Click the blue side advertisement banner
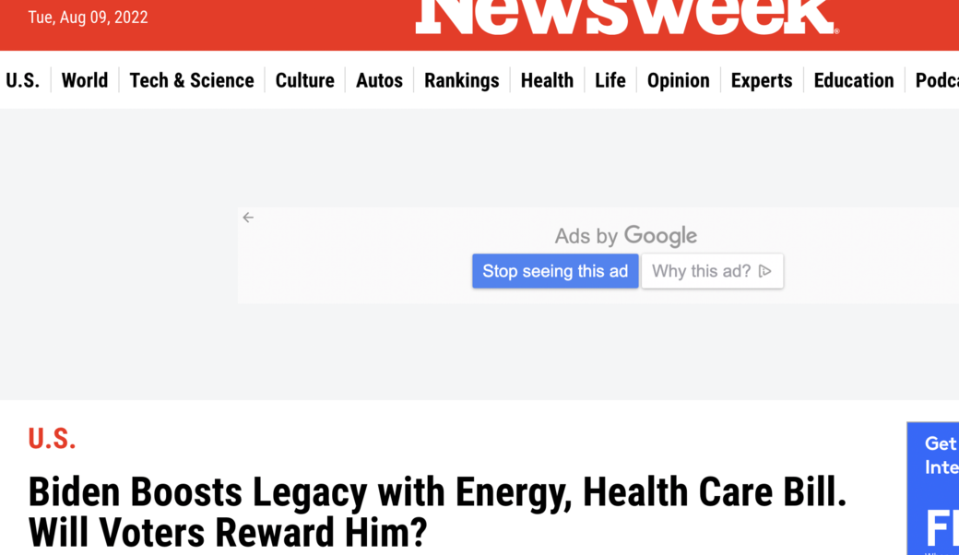This screenshot has width=959, height=555. coord(933,489)
